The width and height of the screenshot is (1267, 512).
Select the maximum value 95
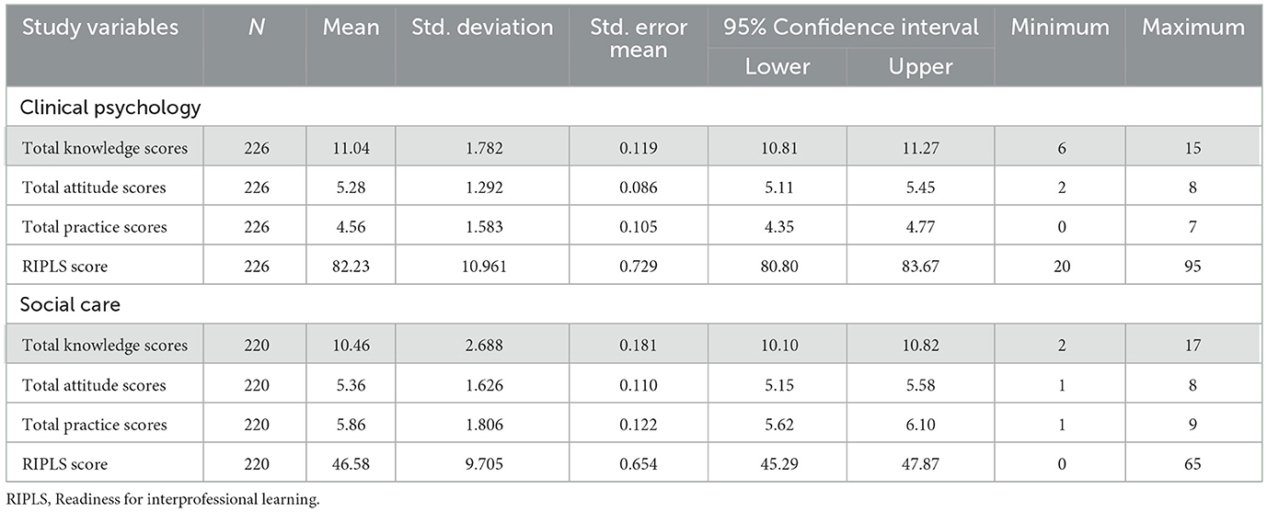(1193, 267)
